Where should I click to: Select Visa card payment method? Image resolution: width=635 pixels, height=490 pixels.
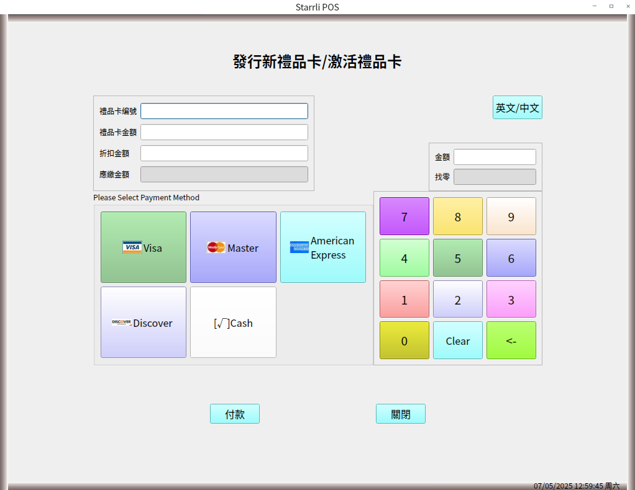(x=144, y=247)
